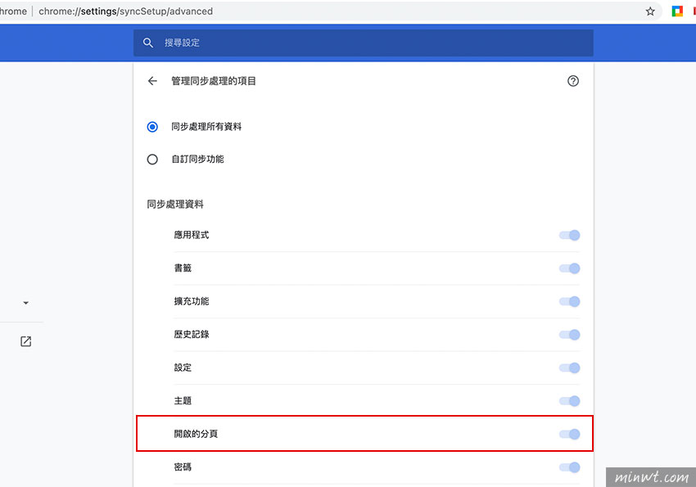Click the 主題 row label

point(183,400)
